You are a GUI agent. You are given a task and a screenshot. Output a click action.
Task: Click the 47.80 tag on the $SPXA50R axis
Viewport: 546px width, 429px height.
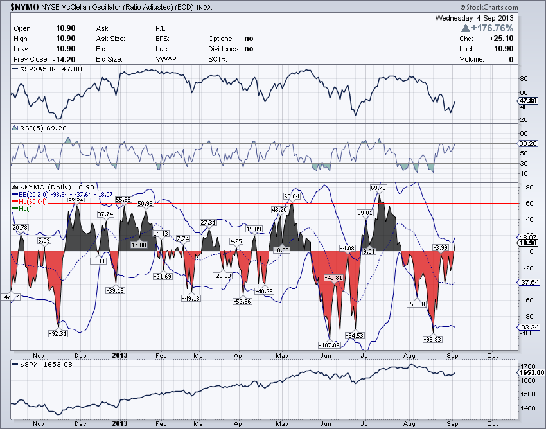[x=527, y=101]
